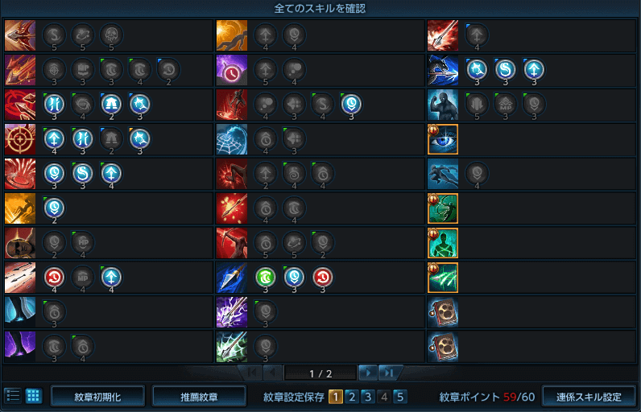641x412 pixels.
Task: Select crest preset slot 5
Action: pos(399,397)
